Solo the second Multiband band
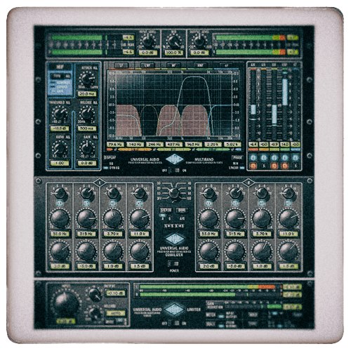The image size is (351, 351). (x=264, y=166)
